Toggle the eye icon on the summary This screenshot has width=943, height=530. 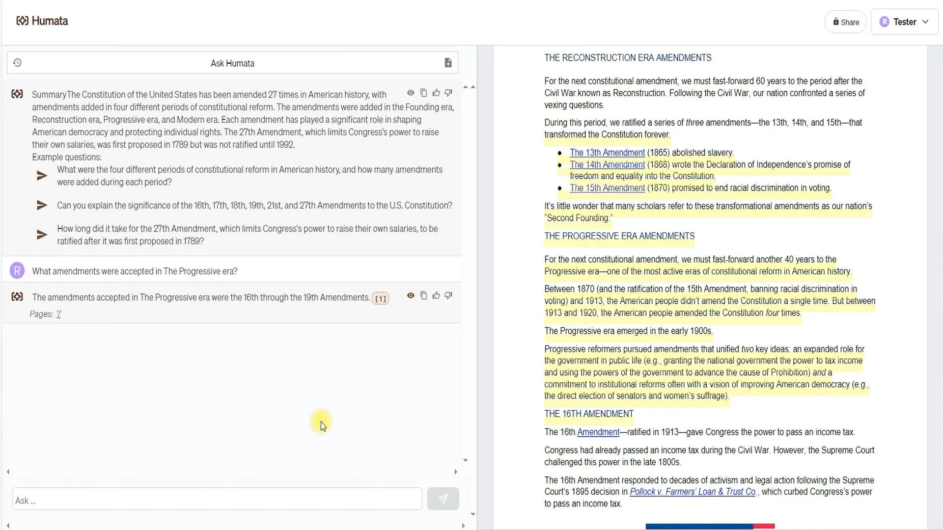(x=411, y=92)
